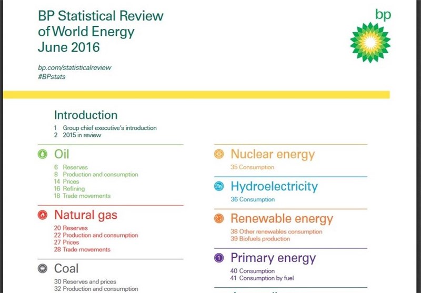
Task: Click the Nuclear energy atom icon
Action: 218,155
